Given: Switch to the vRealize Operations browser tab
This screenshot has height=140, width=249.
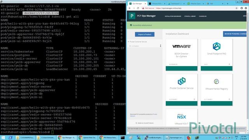Looking at the screenshot, I should click(x=195, y=3).
